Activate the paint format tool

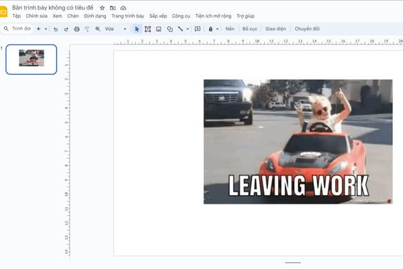87,29
